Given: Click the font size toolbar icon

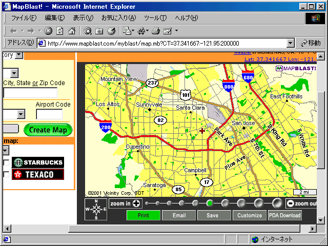Looking at the screenshot, I should 141,31.
